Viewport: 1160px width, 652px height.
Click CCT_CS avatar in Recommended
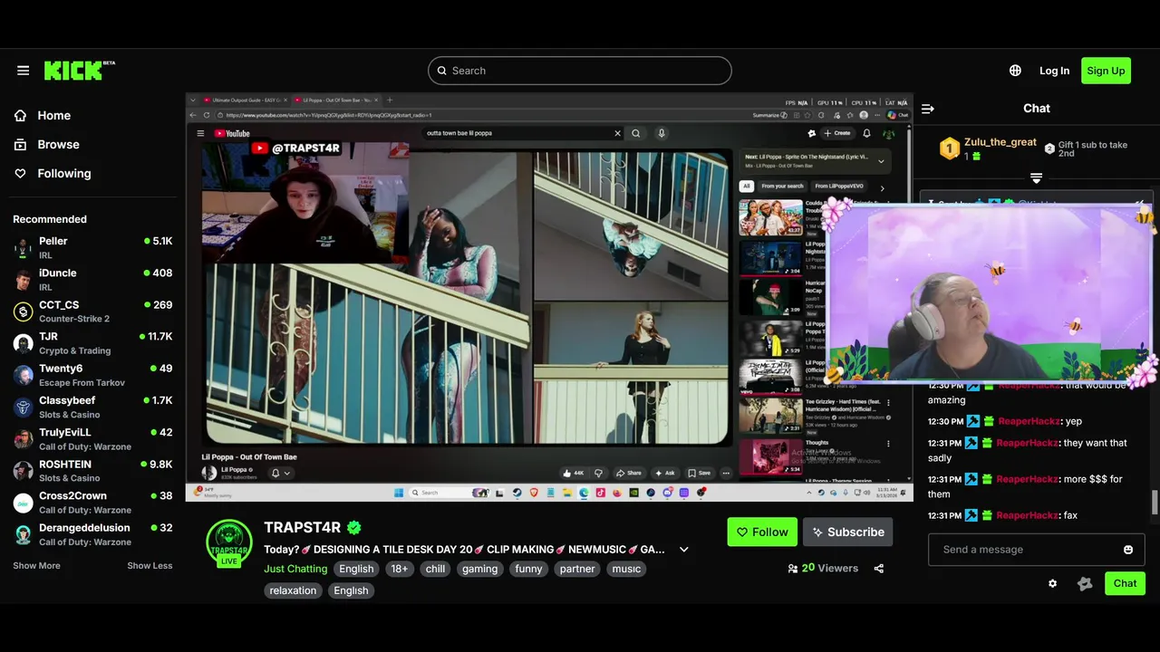click(x=23, y=312)
